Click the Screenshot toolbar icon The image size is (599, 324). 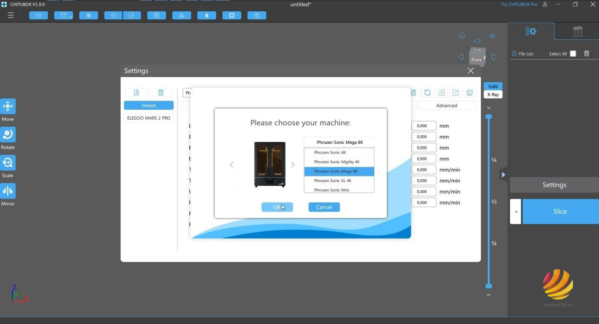coord(88,15)
